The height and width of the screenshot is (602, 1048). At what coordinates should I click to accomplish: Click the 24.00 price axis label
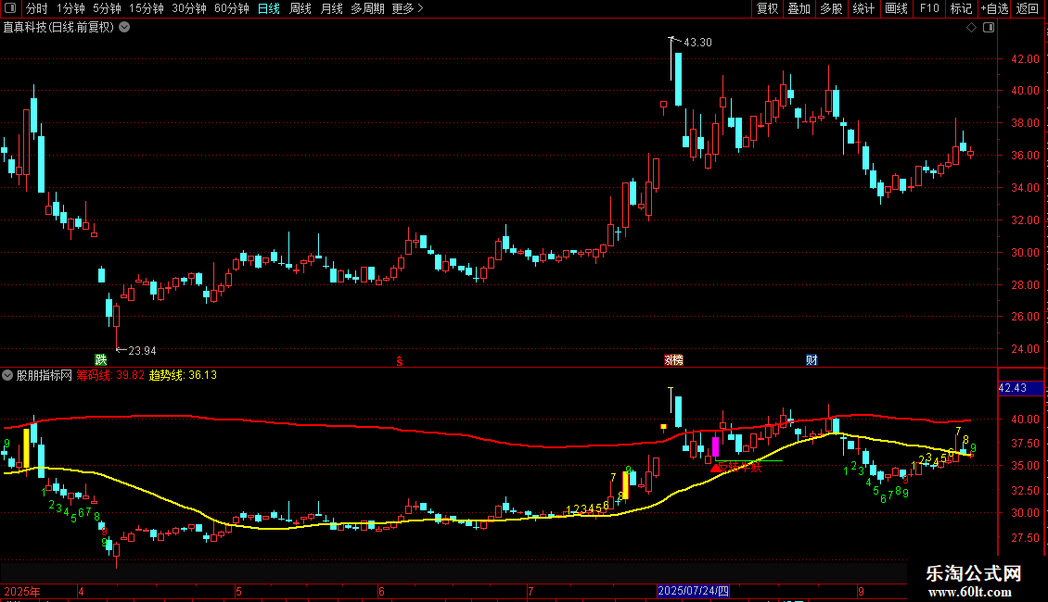click(x=1025, y=349)
